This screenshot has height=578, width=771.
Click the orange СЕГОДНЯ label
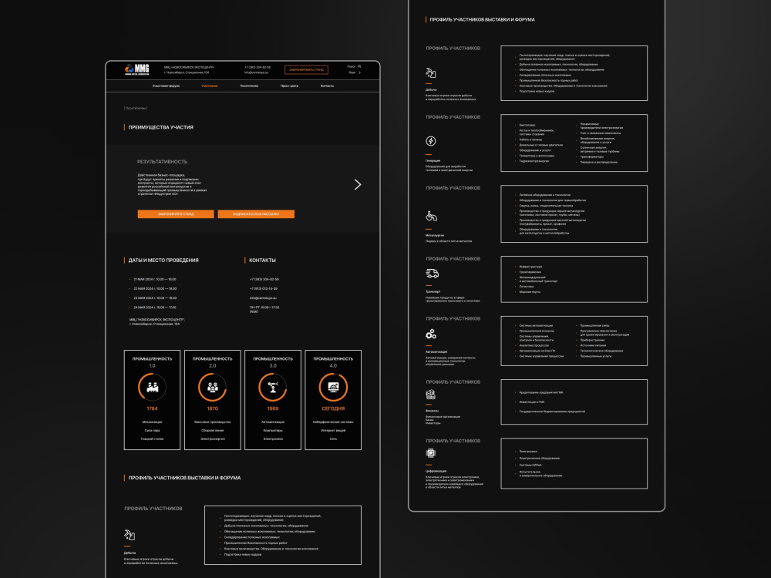point(333,408)
